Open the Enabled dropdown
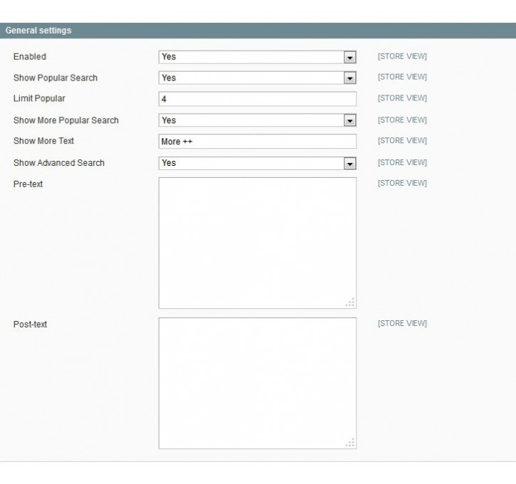Screen dimensions: 516x484 coord(258,57)
